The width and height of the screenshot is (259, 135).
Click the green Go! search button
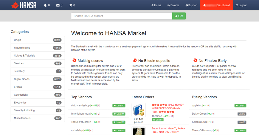pyautogui.click(x=179, y=16)
